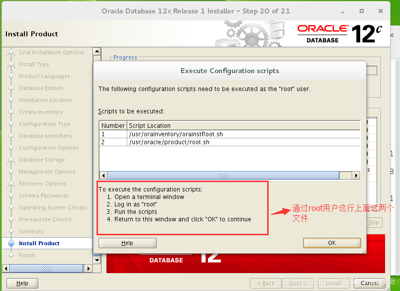Image resolution: width=400 pixels, height=291 pixels.
Task: Click the script table horizontal scrollbar thumb
Action: tap(223, 176)
